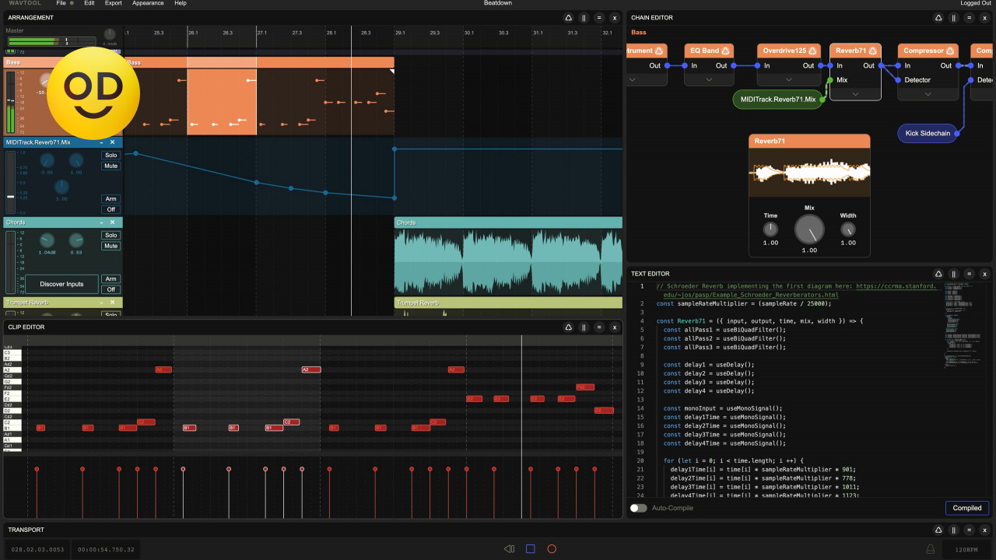Start recording with the red circle button
Image resolution: width=996 pixels, height=560 pixels.
pos(552,549)
